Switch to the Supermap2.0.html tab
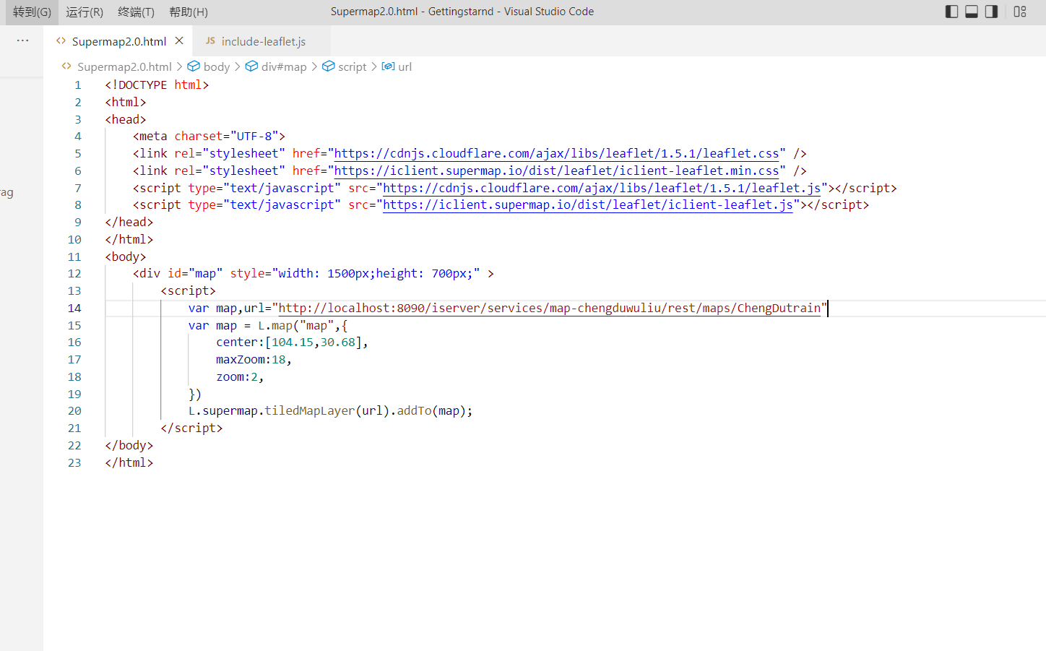The width and height of the screenshot is (1046, 651). (x=119, y=41)
